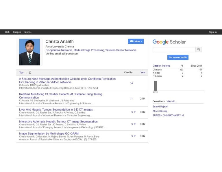
Task: View all co-authors
Action: 171,101
